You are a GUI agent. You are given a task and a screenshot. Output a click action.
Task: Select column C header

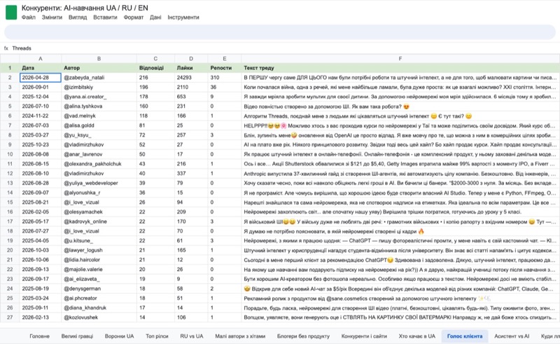coord(155,59)
